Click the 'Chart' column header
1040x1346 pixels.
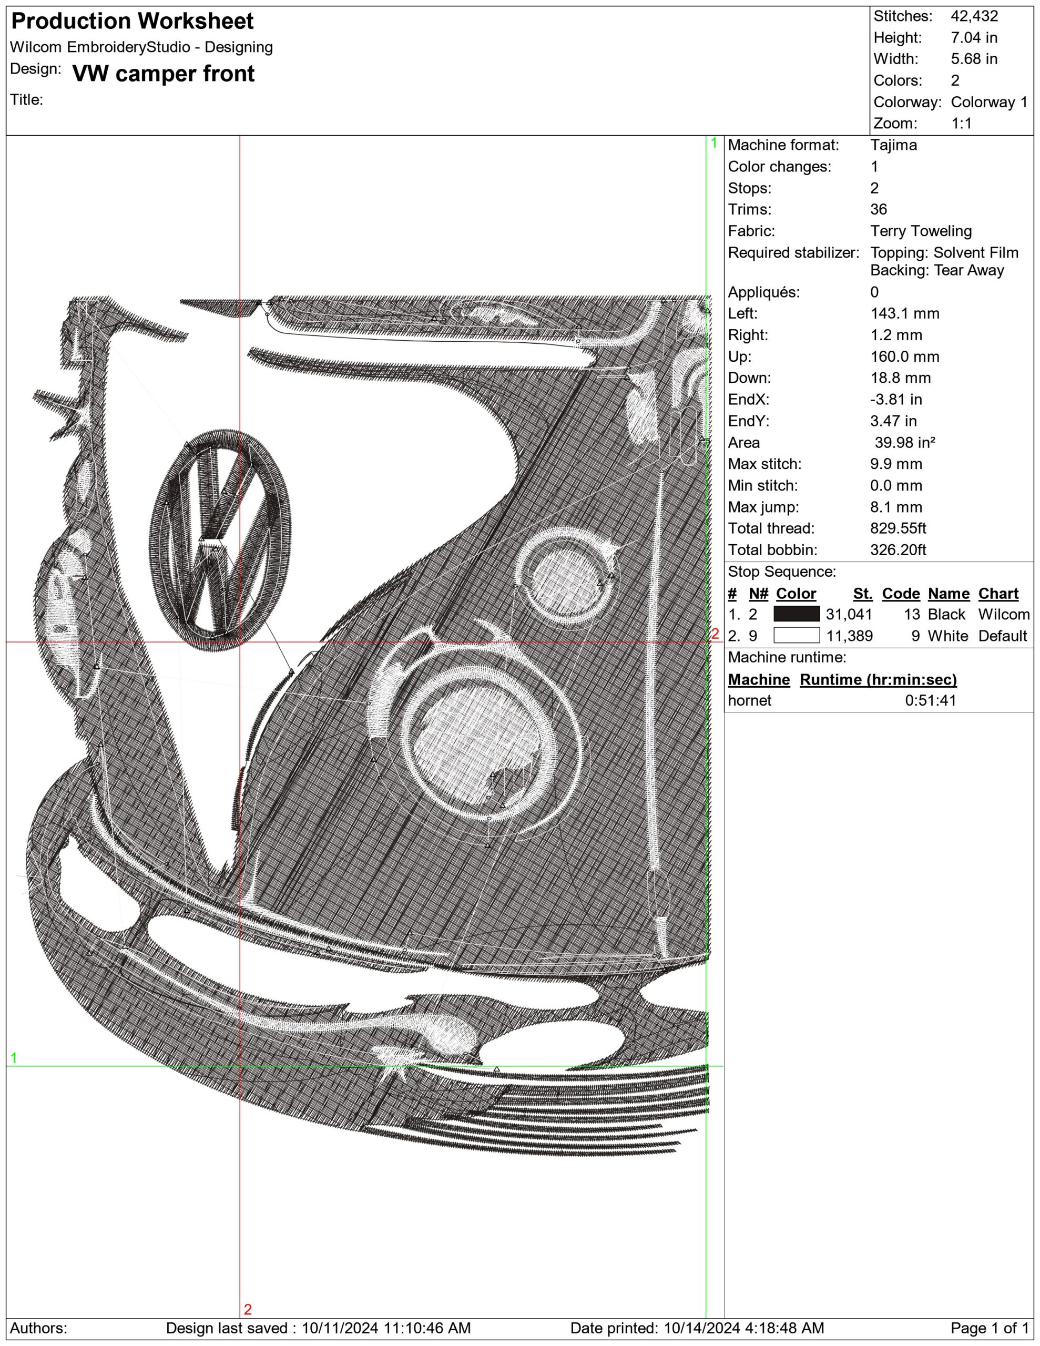[998, 594]
